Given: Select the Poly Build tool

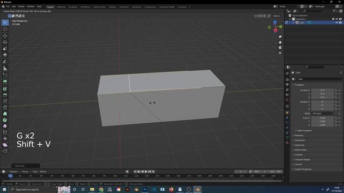Looking at the screenshot, I should (x=5, y=114).
